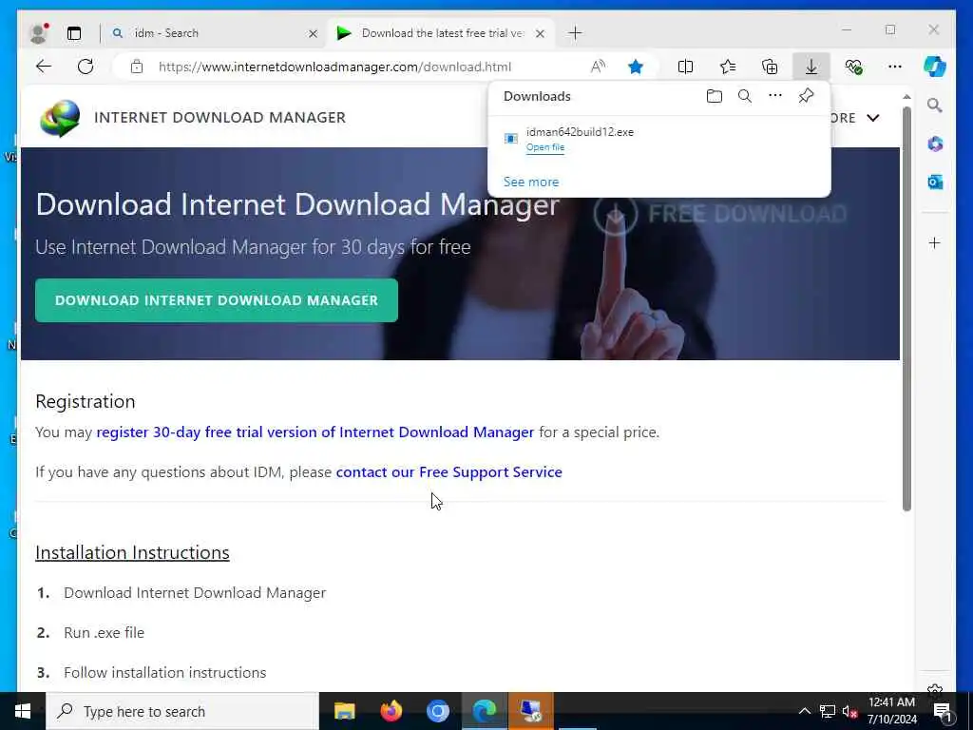Open more options in Downloads panel
This screenshot has height=730, width=973.
775,96
